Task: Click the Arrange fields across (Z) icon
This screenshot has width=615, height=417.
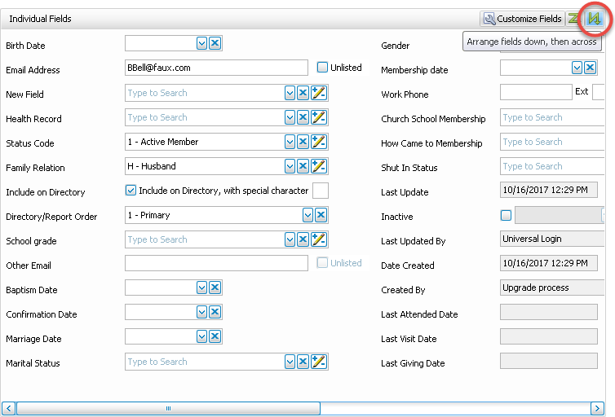Action: [574, 18]
